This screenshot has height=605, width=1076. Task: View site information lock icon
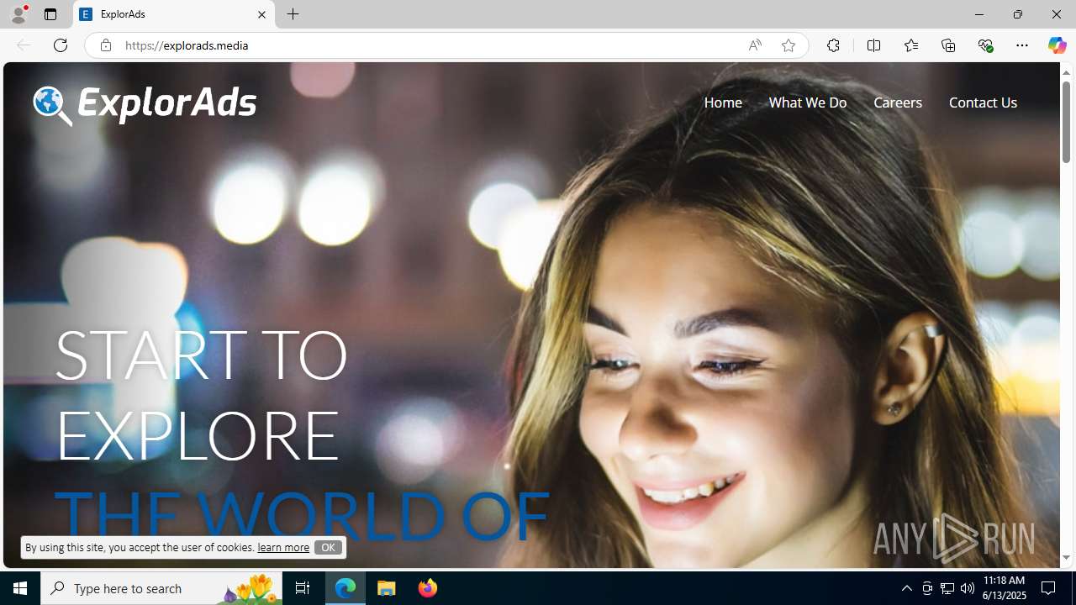point(105,45)
